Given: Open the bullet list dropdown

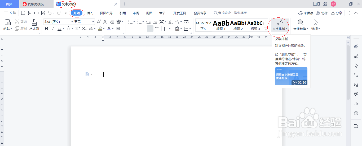Looking at the screenshot, I should [x=134, y=22].
